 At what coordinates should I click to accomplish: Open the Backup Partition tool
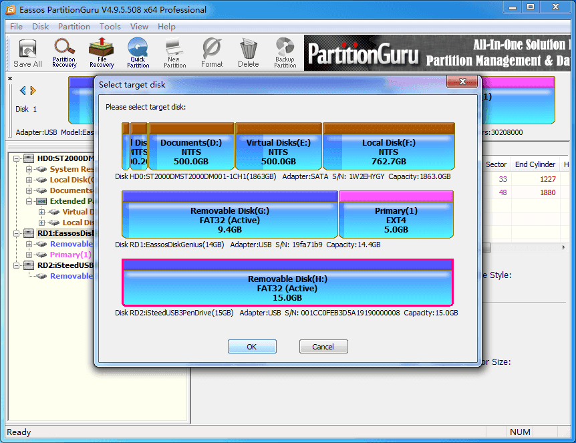[285, 53]
